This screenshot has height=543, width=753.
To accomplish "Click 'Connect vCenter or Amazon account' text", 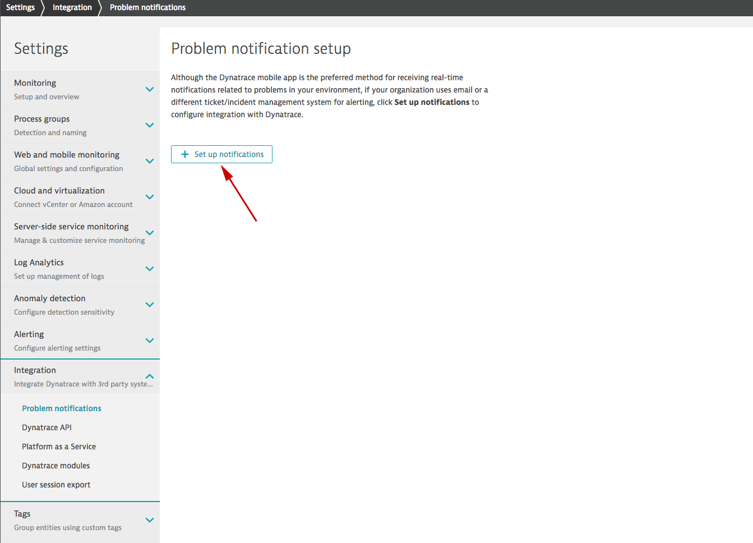I will tap(73, 205).
